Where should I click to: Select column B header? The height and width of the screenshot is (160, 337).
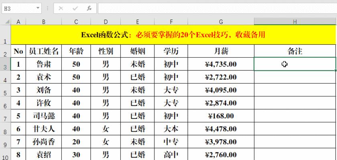tap(44, 22)
